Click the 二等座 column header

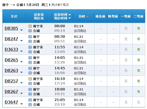[138, 16]
